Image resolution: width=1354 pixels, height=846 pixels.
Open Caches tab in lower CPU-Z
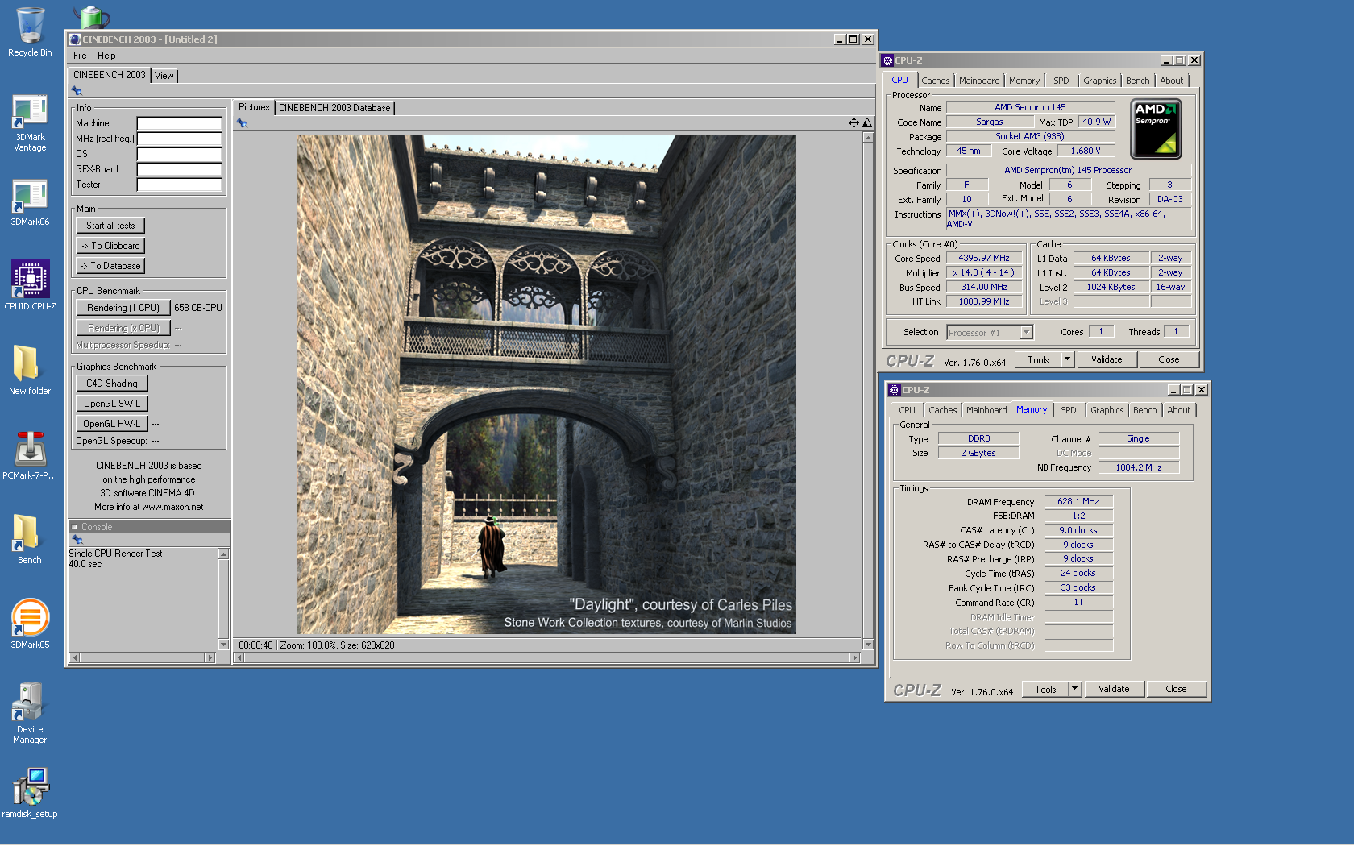click(x=942, y=410)
